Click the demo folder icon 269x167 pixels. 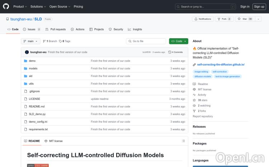pyautogui.click(x=25, y=61)
